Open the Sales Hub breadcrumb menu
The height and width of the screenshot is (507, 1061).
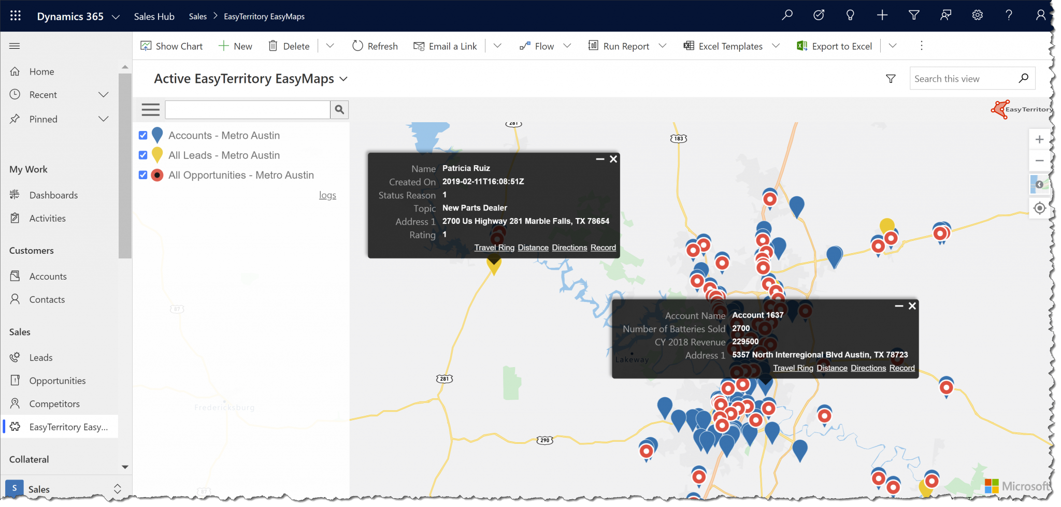pyautogui.click(x=154, y=16)
